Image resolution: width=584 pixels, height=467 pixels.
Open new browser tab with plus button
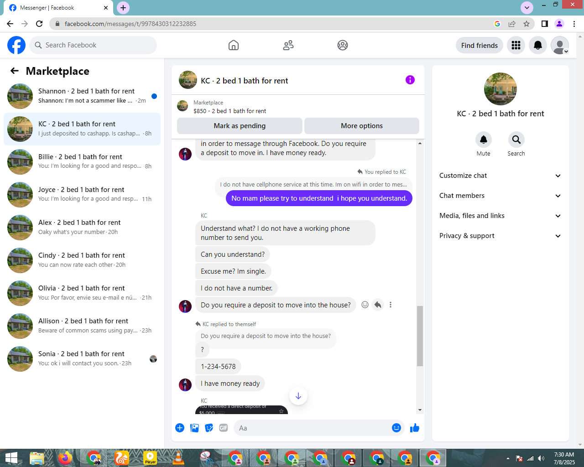pyautogui.click(x=123, y=8)
